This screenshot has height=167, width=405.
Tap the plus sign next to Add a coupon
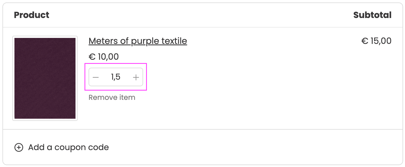[18, 147]
